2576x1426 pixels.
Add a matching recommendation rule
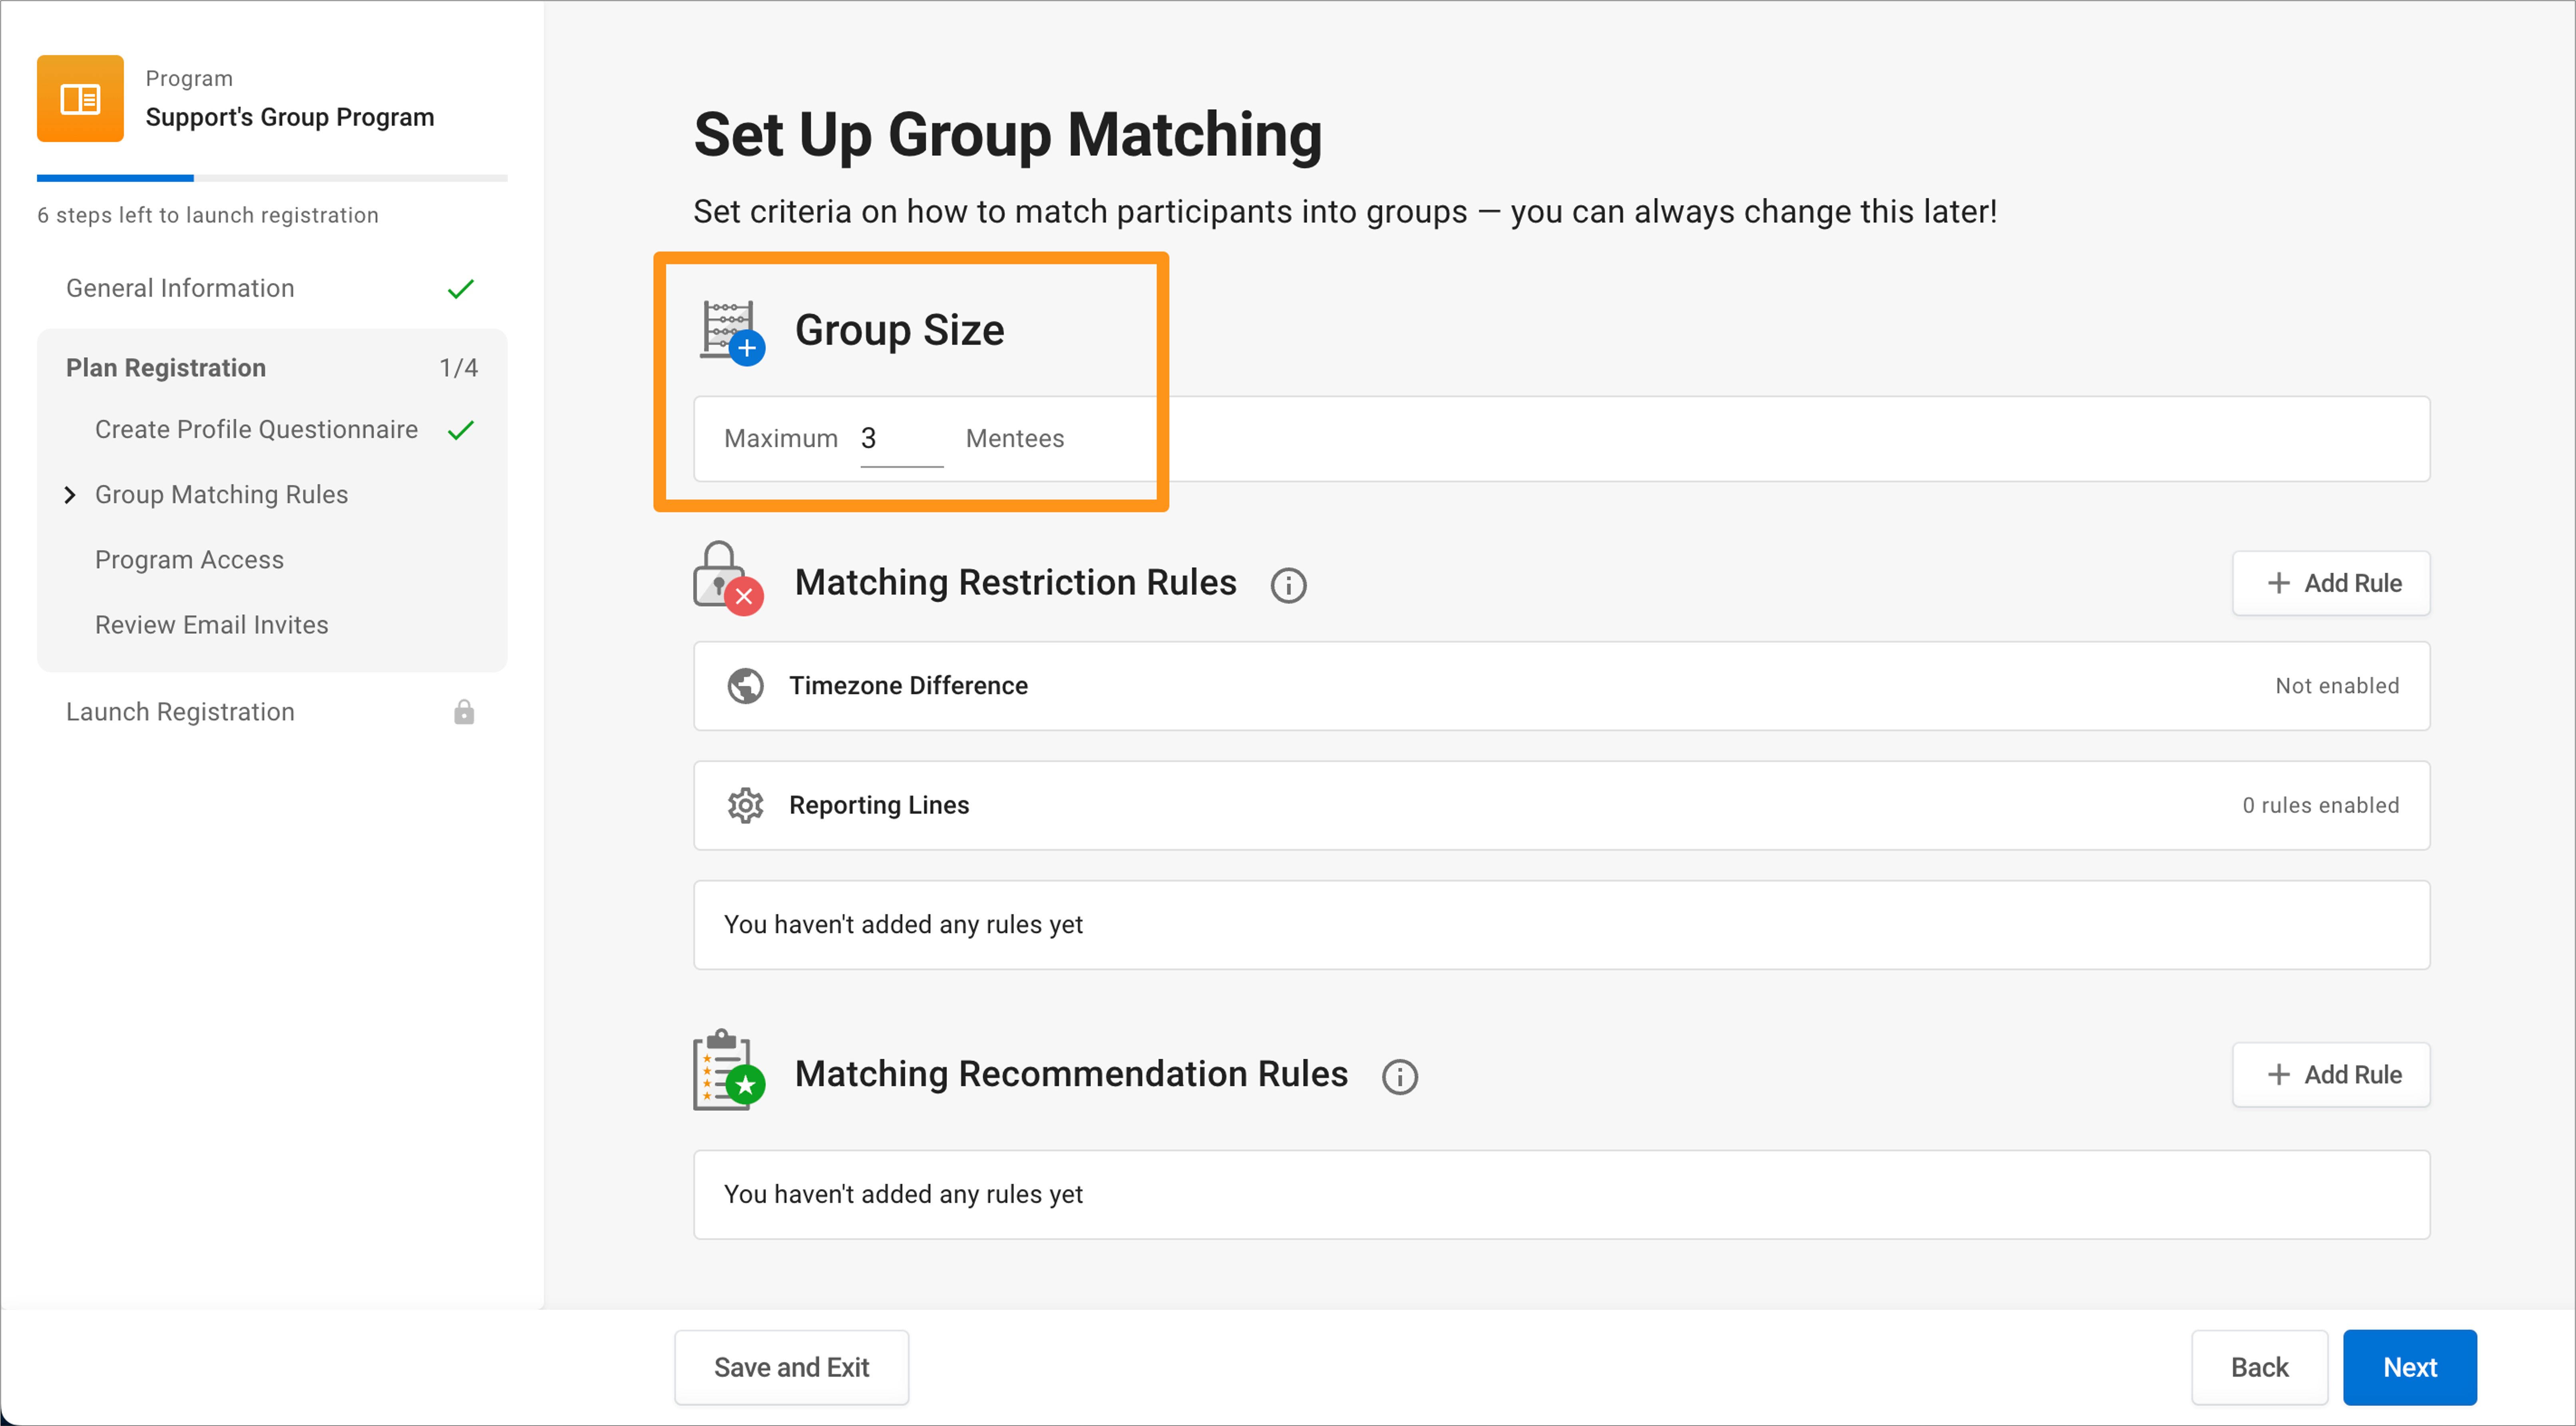click(x=2331, y=1075)
